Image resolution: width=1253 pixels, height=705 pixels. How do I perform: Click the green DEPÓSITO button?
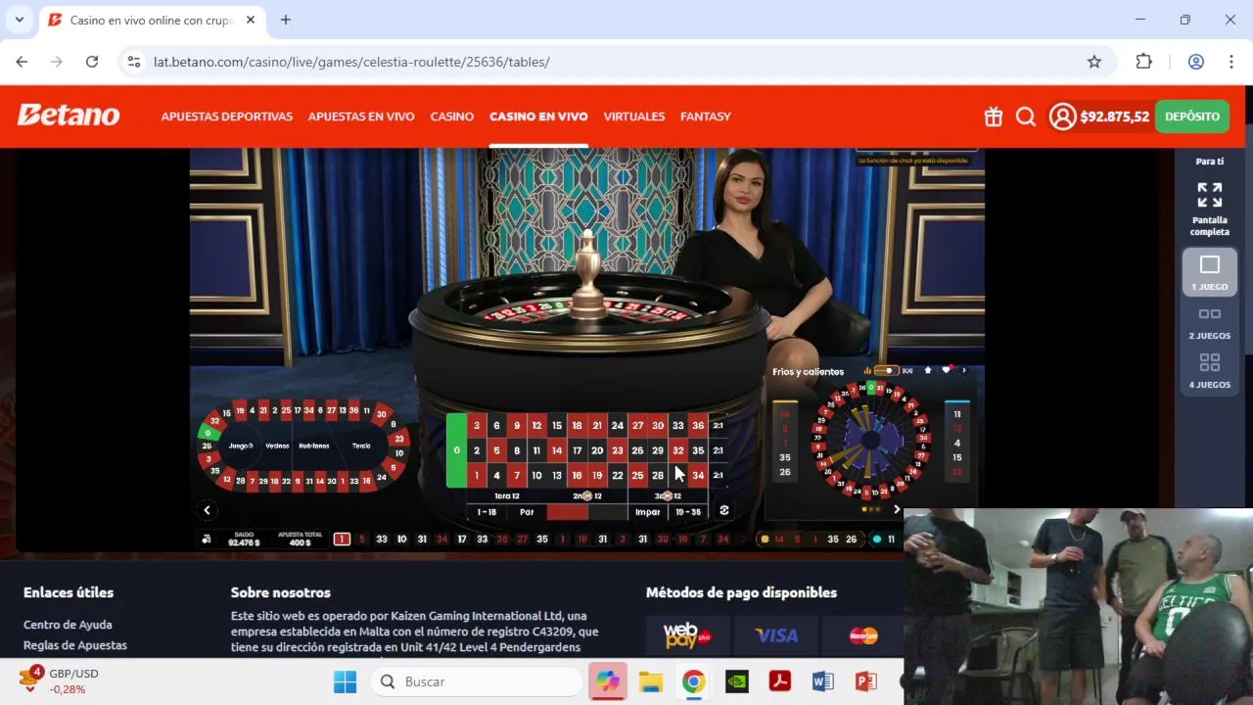(1192, 117)
